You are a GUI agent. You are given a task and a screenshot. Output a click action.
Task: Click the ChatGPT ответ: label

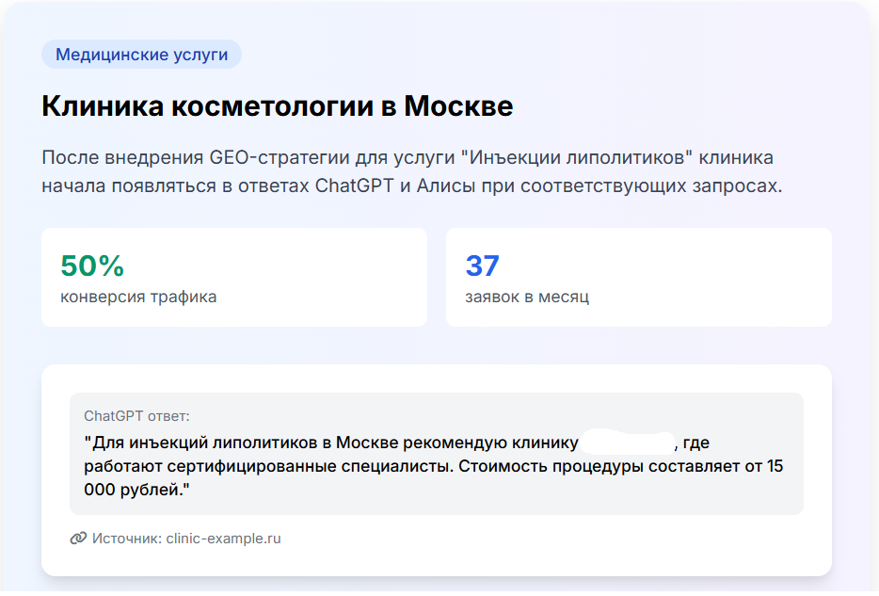click(x=136, y=416)
